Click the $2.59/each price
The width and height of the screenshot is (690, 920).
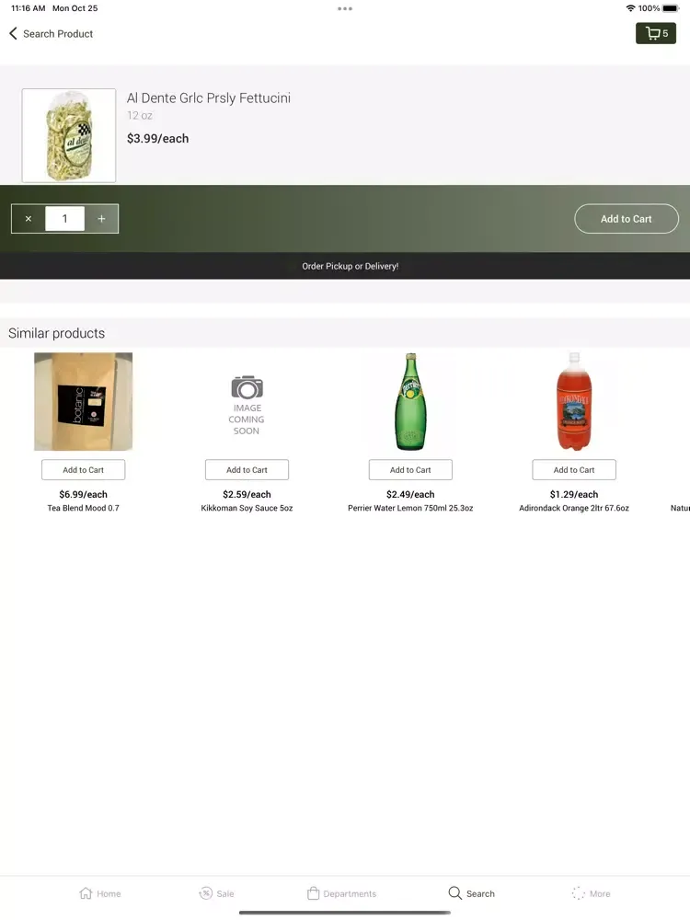(x=247, y=495)
